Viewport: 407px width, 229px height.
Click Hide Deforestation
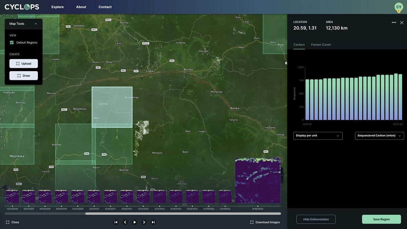pyautogui.click(x=316, y=219)
